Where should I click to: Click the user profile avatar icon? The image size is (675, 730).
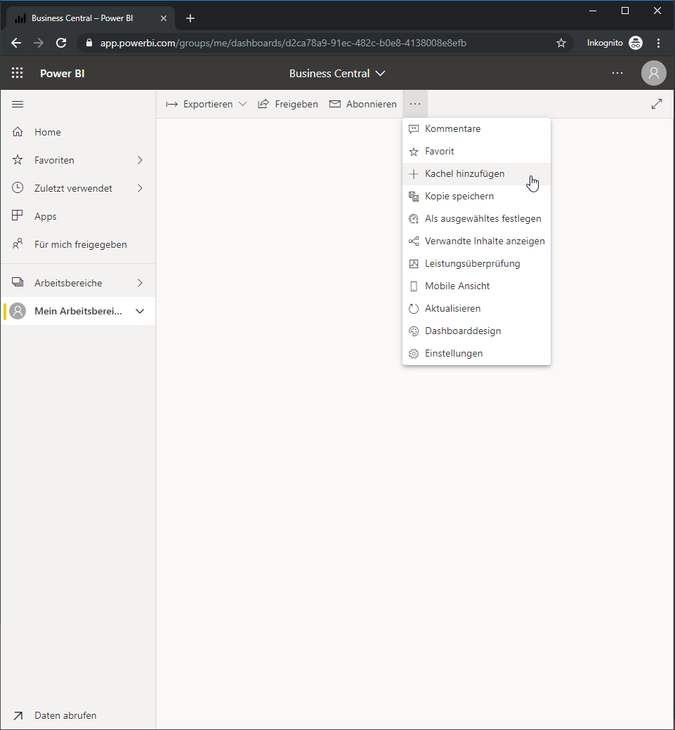[x=653, y=73]
